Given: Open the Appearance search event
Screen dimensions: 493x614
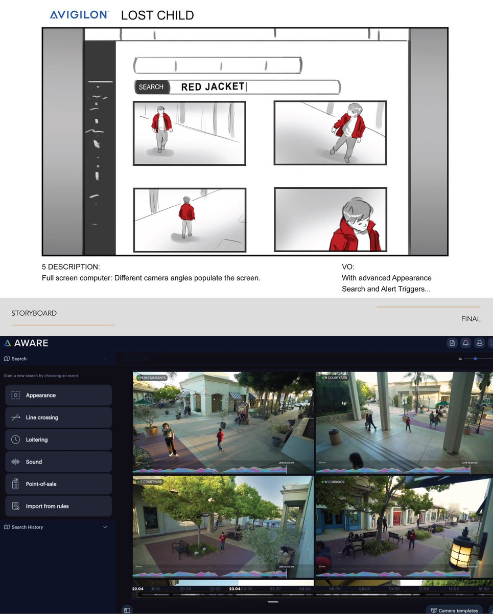Looking at the screenshot, I should pos(58,395).
